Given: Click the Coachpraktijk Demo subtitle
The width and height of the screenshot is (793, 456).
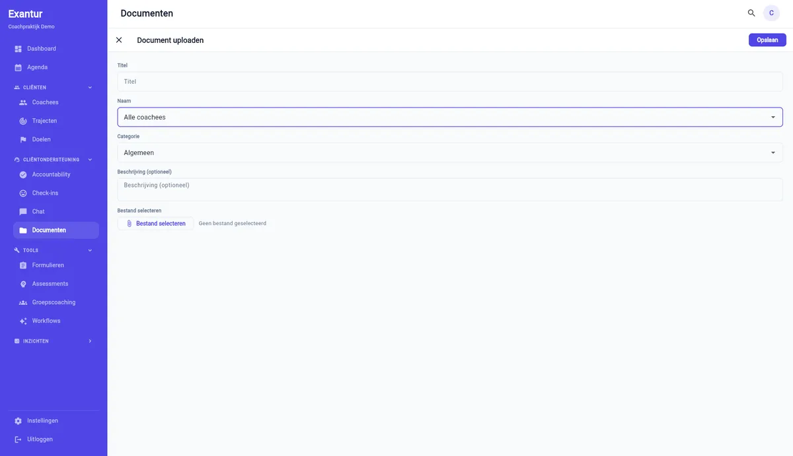Looking at the screenshot, I should (x=31, y=27).
